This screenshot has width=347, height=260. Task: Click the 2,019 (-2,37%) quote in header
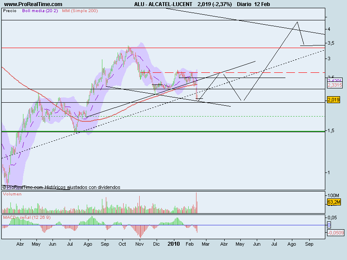pos(215,4)
